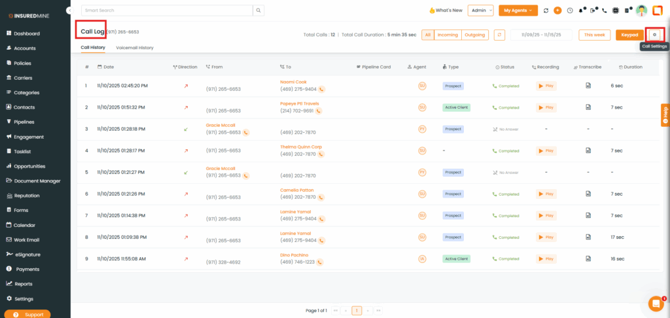The width and height of the screenshot is (670, 318).
Task: Select the All calls filter
Action: point(427,35)
